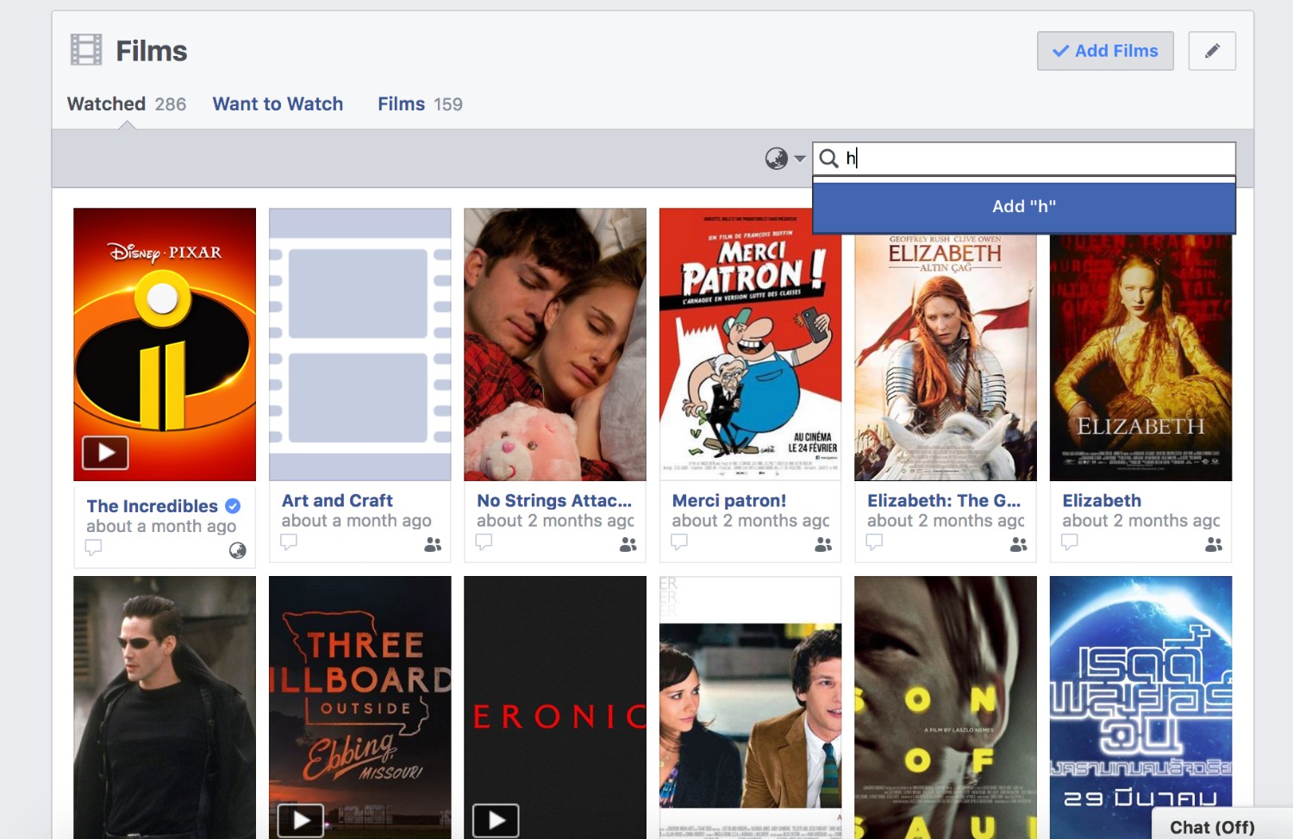This screenshot has height=839, width=1293.
Task: Click public globe icon under The Incredibles
Action: (x=238, y=550)
